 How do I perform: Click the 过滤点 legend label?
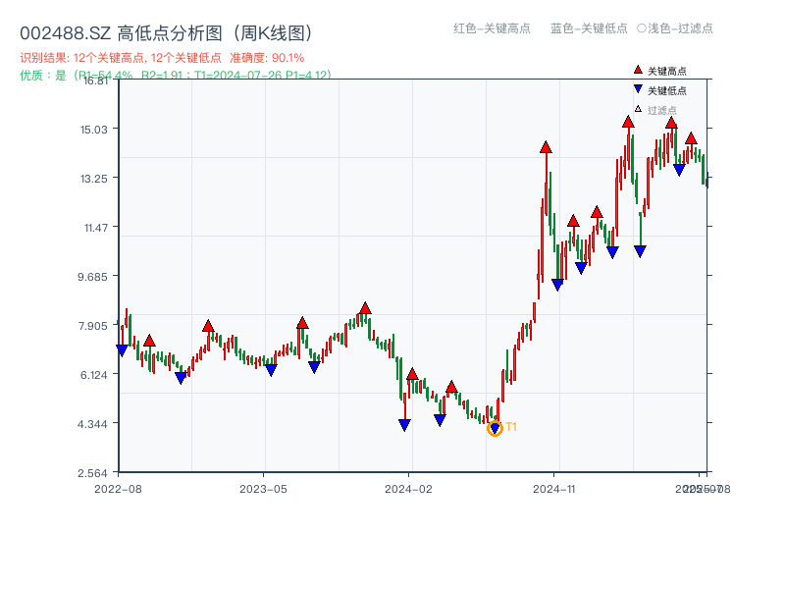661,110
